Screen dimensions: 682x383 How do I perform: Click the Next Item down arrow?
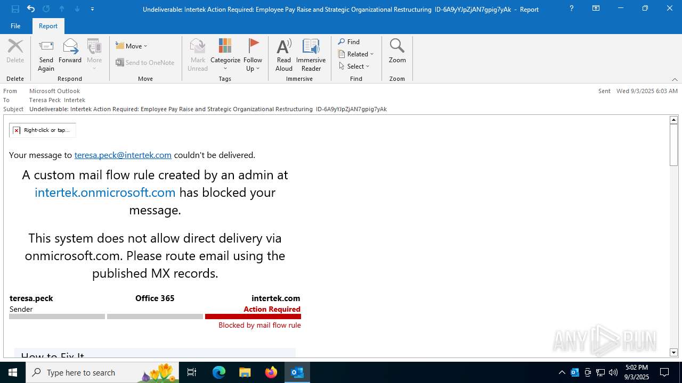[x=77, y=9]
